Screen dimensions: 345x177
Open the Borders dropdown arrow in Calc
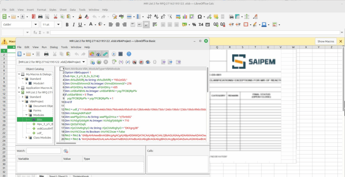click(x=251, y=25)
